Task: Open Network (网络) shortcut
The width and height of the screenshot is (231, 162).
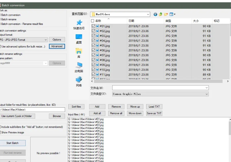Action: click(79, 82)
